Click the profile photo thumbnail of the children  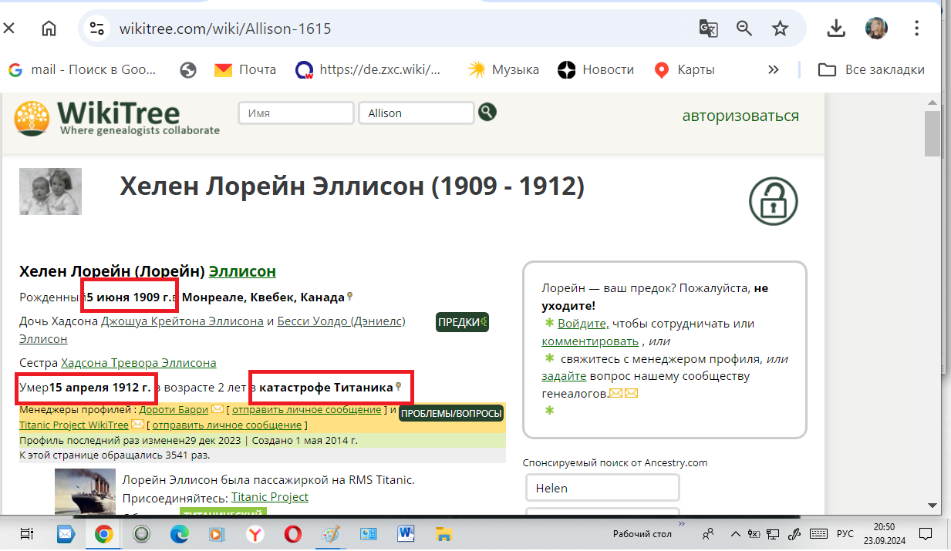[50, 191]
